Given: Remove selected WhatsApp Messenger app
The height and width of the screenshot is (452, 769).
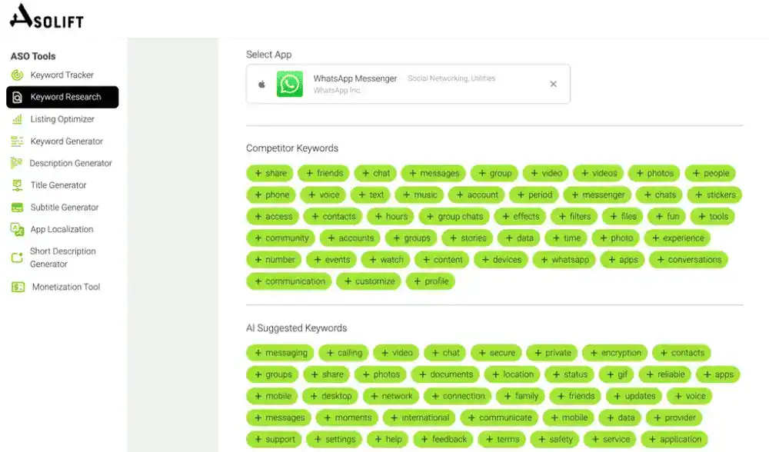Looking at the screenshot, I should (553, 85).
